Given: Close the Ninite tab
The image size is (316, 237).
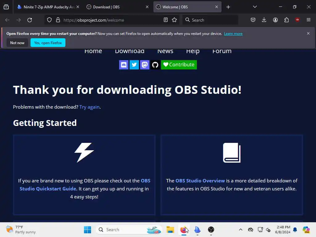Looking at the screenshot, I should 78,7.
